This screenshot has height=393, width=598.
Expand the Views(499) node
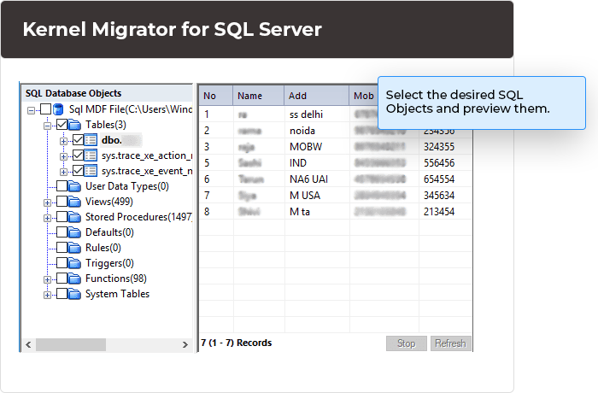(47, 202)
